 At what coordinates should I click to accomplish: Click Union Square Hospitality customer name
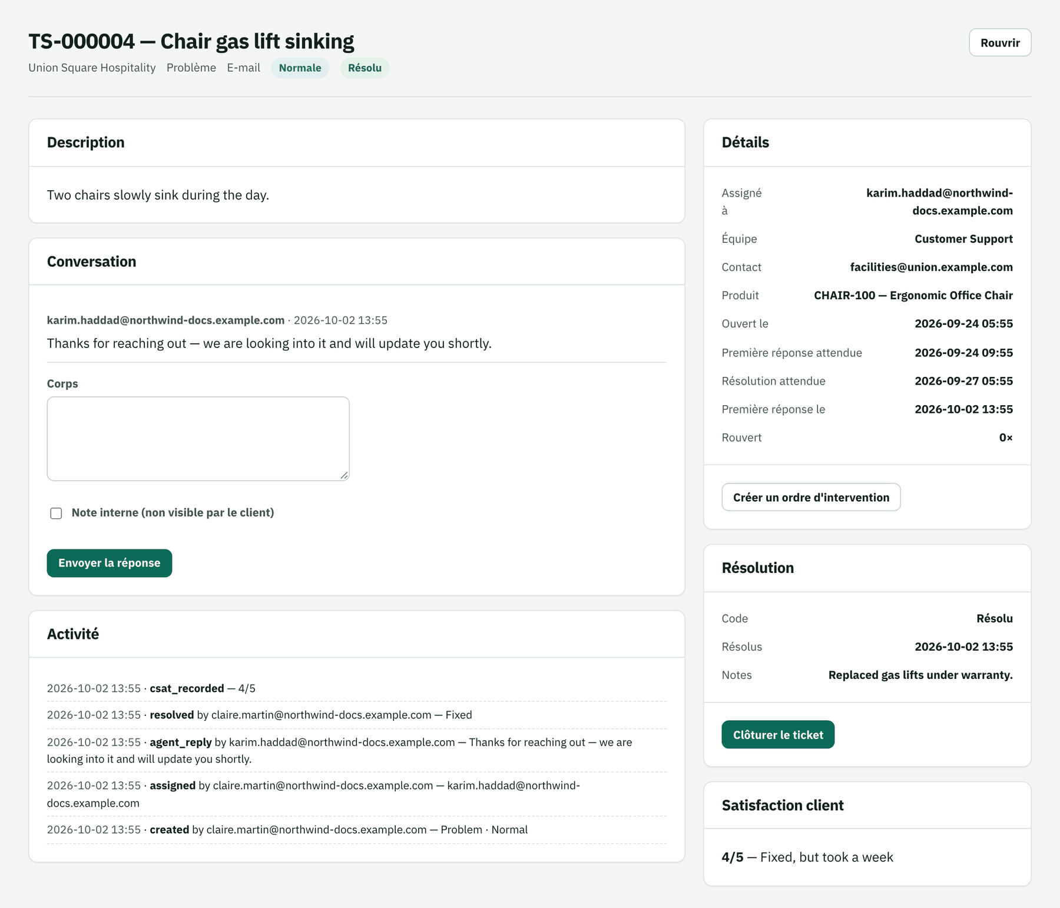(x=92, y=68)
